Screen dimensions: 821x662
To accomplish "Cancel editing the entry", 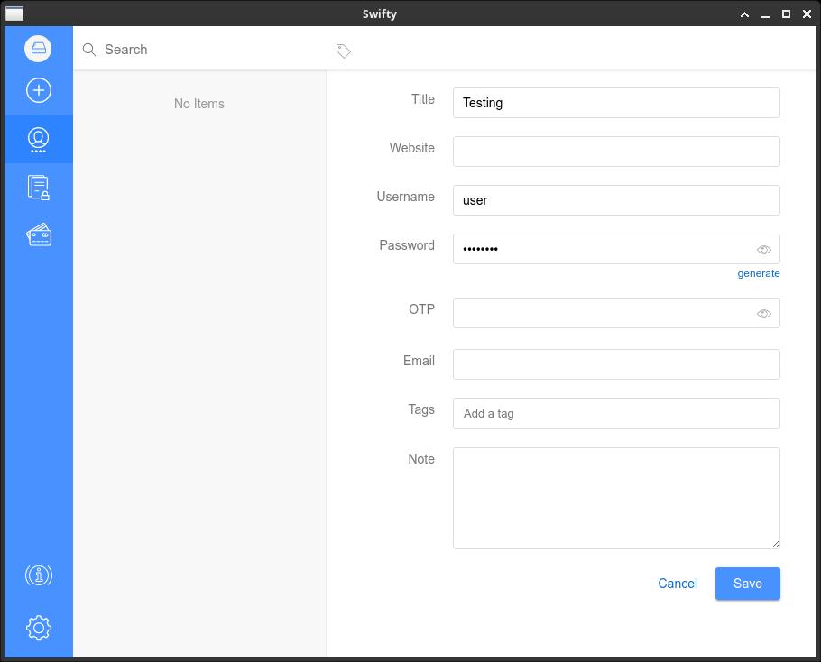I will (x=677, y=584).
